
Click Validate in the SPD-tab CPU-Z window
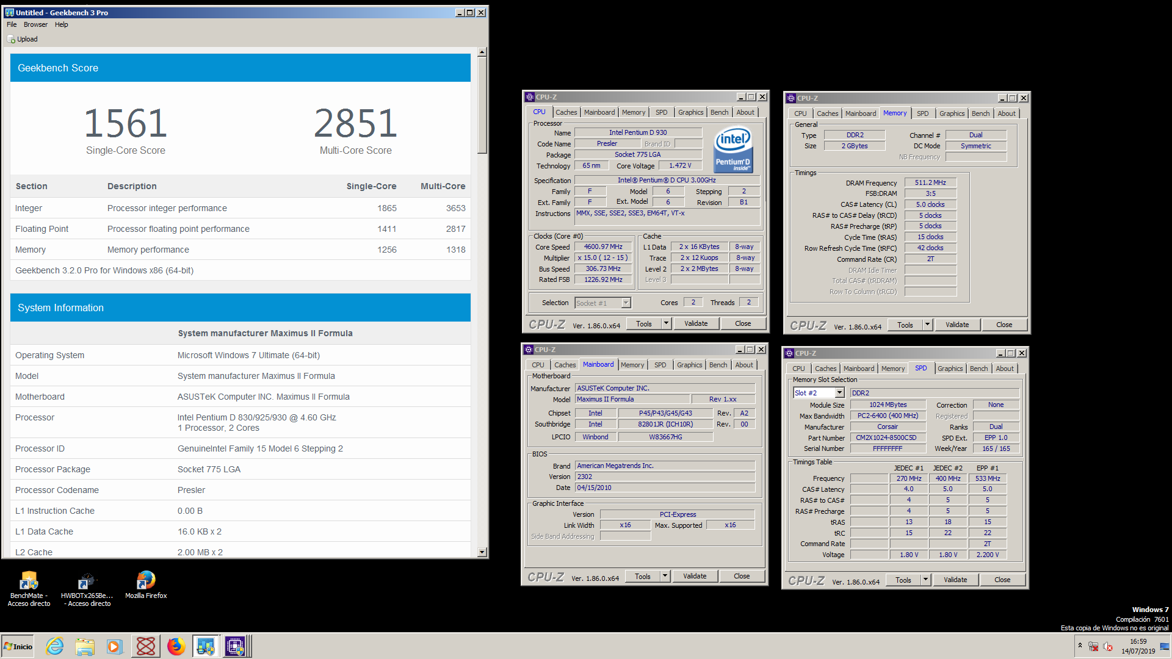click(955, 580)
